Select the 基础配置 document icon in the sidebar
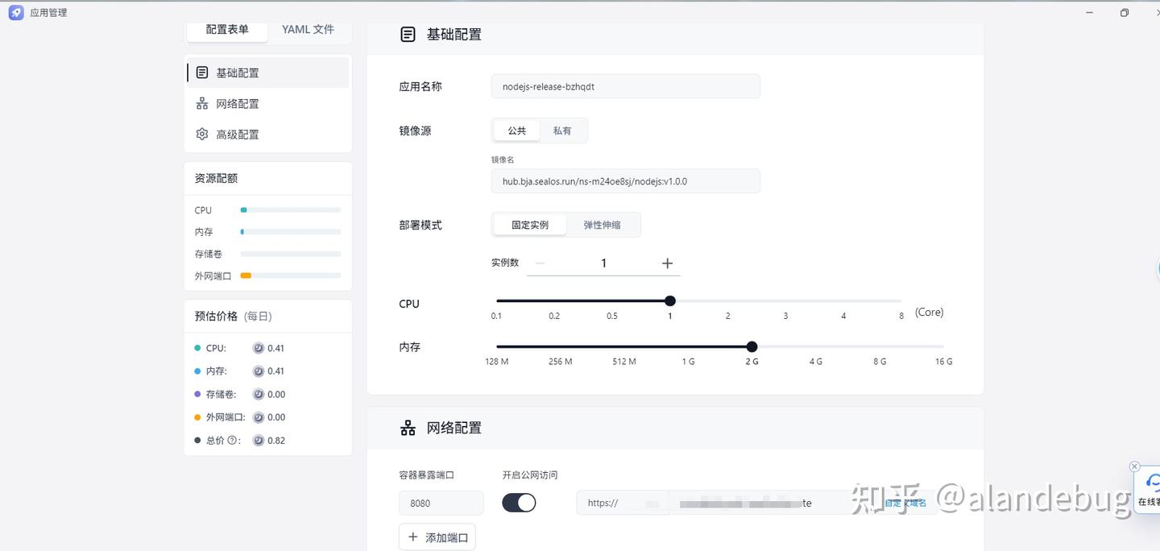 click(201, 72)
